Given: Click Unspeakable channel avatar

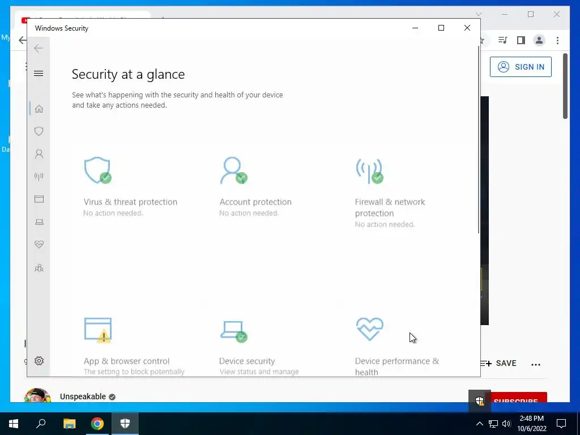Looking at the screenshot, I should click(x=37, y=395).
